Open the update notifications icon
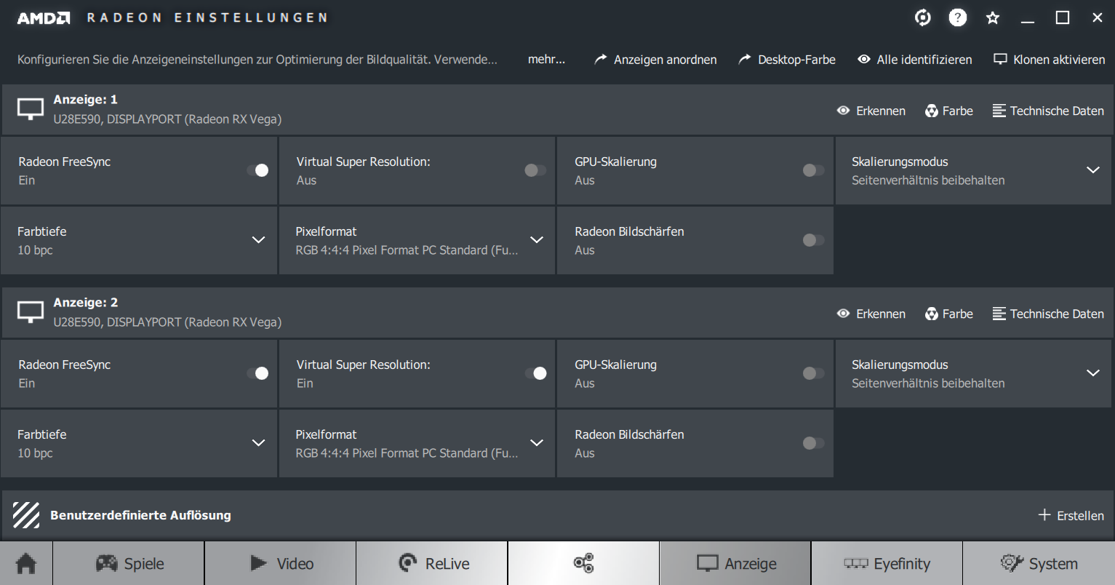Image resolution: width=1115 pixels, height=585 pixels. click(923, 17)
